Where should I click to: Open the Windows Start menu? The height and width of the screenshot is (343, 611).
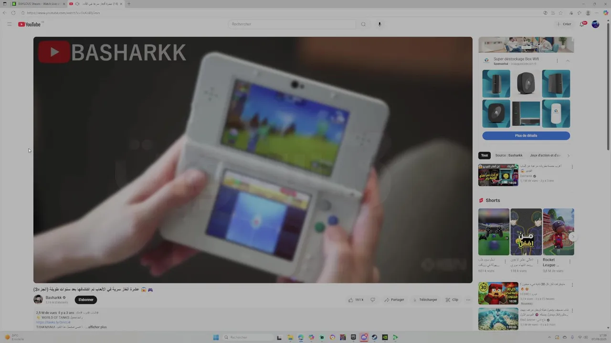pyautogui.click(x=216, y=337)
